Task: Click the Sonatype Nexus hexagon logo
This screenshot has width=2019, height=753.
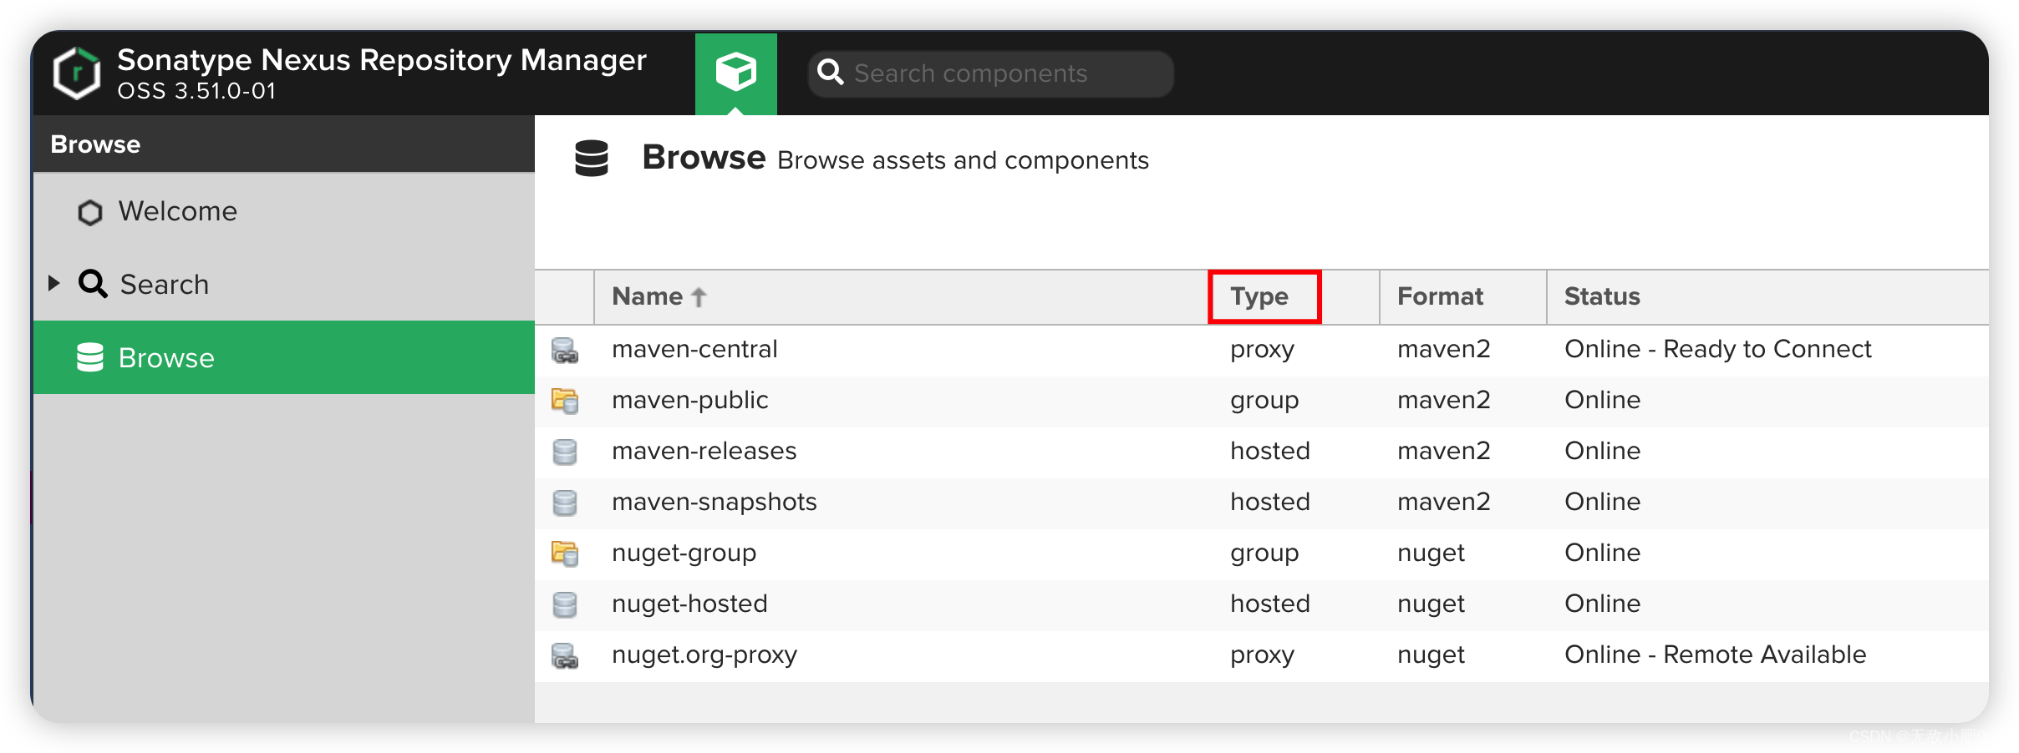Action: pyautogui.click(x=76, y=73)
